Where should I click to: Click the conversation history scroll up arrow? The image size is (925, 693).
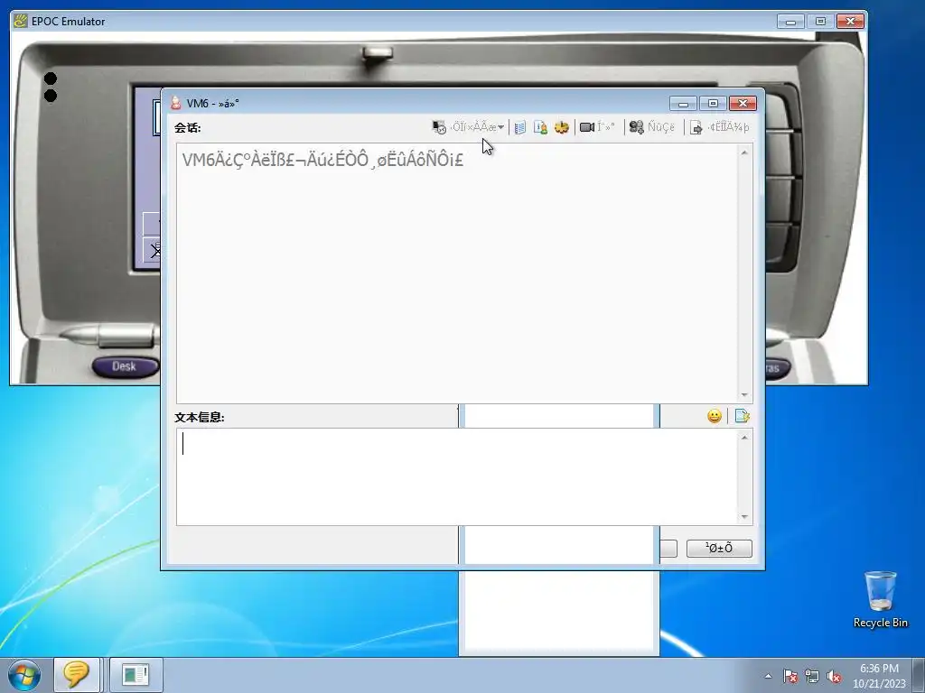point(744,152)
